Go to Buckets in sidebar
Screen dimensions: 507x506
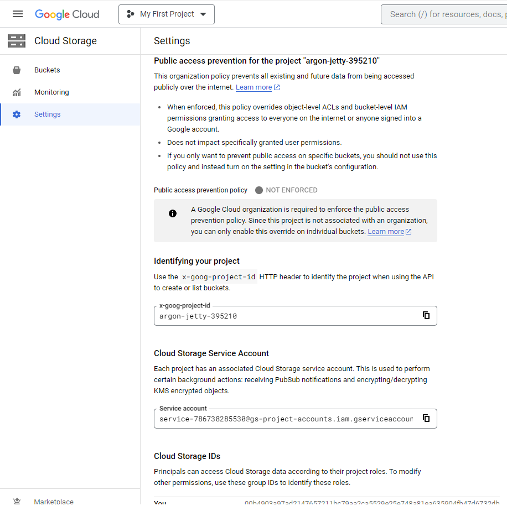pyautogui.click(x=70, y=70)
